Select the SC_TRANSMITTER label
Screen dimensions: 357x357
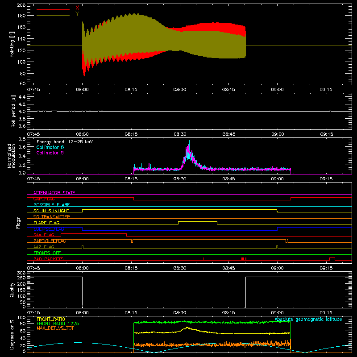point(52,216)
